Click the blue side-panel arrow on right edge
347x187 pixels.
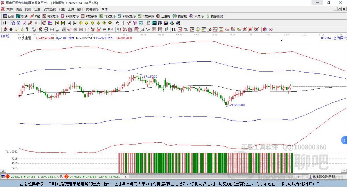coord(344,140)
